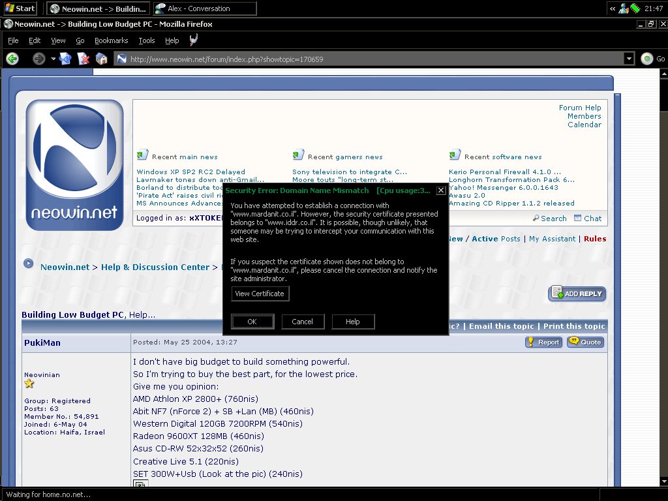Open the Tools menu
The width and height of the screenshot is (668, 501).
146,40
